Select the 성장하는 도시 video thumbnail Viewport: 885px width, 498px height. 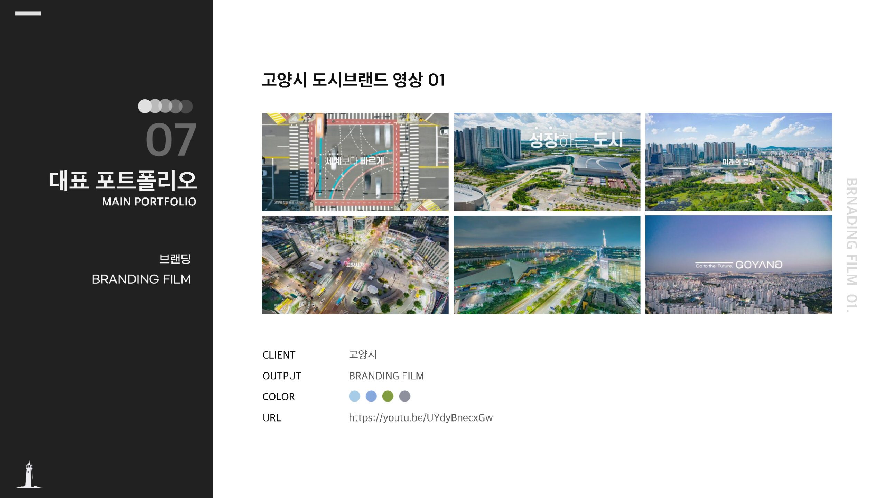coord(547,162)
